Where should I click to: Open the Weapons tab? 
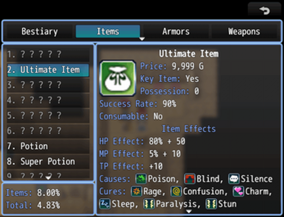[x=244, y=31]
